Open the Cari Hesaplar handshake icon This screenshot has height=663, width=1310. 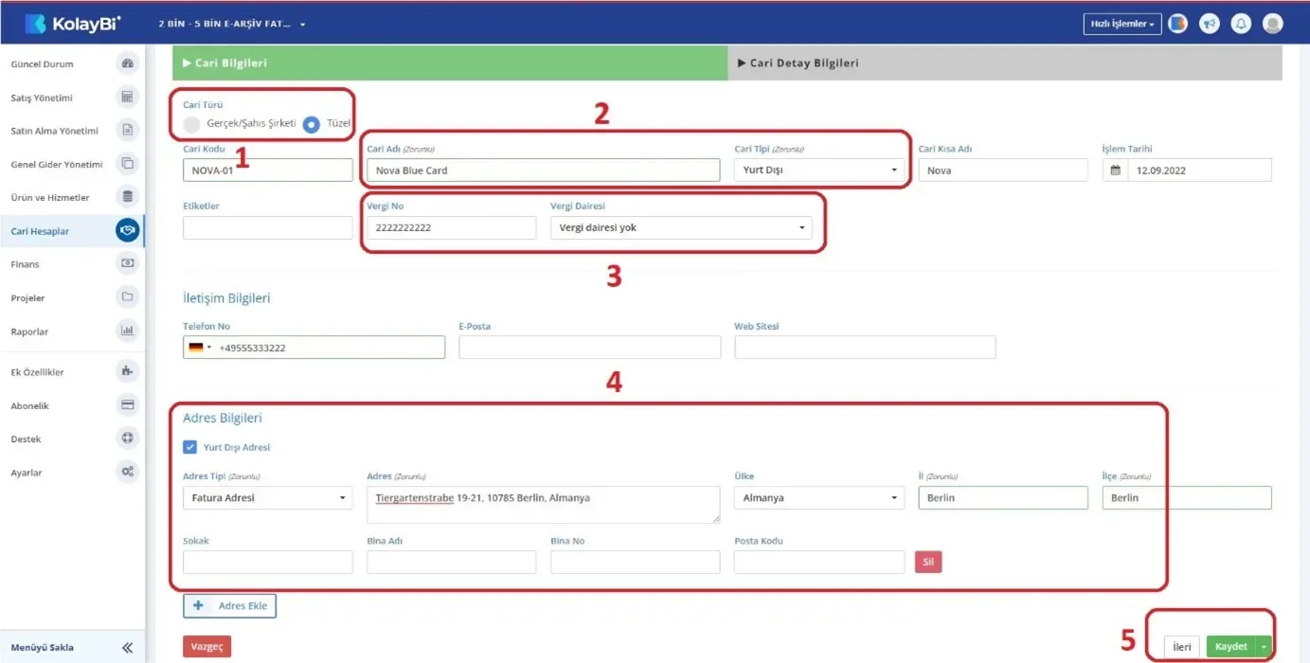click(128, 230)
